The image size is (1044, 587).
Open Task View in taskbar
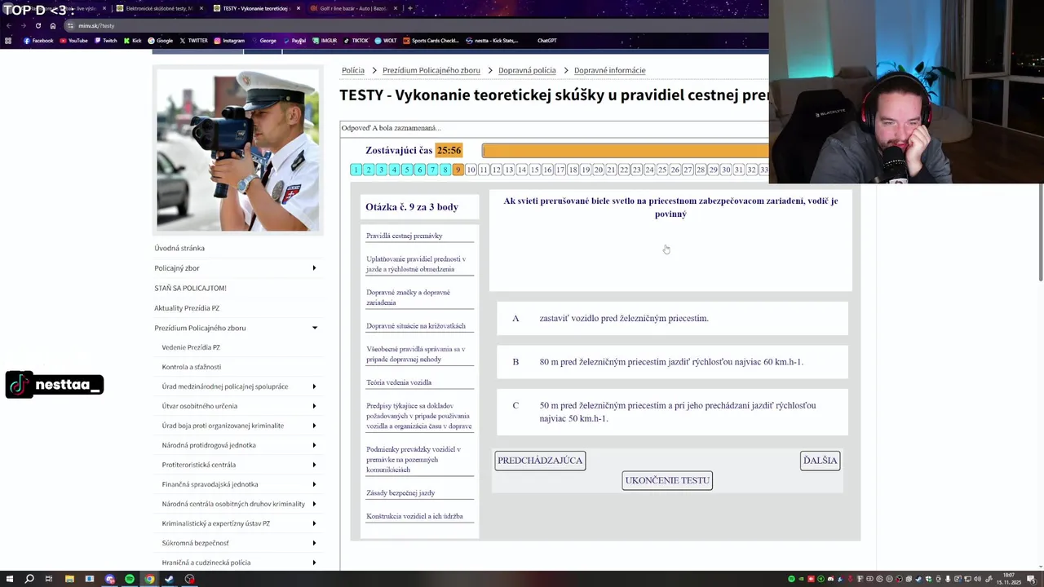pyautogui.click(x=49, y=579)
